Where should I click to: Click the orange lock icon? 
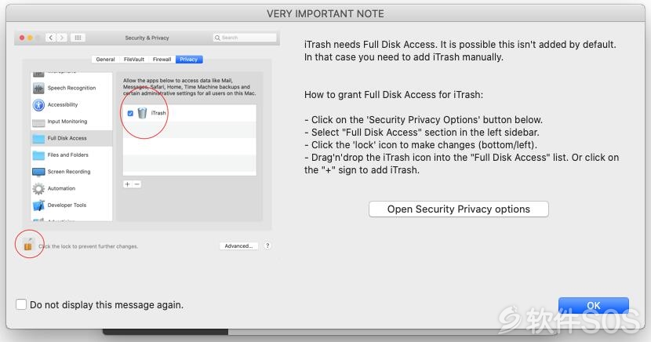[27, 245]
